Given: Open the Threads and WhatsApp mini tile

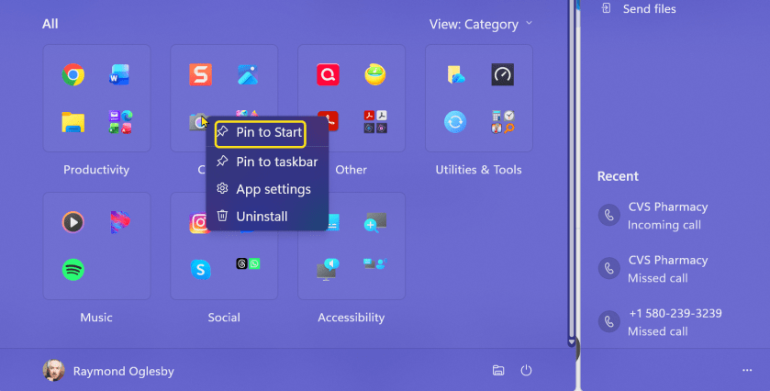Looking at the screenshot, I should click(248, 263).
